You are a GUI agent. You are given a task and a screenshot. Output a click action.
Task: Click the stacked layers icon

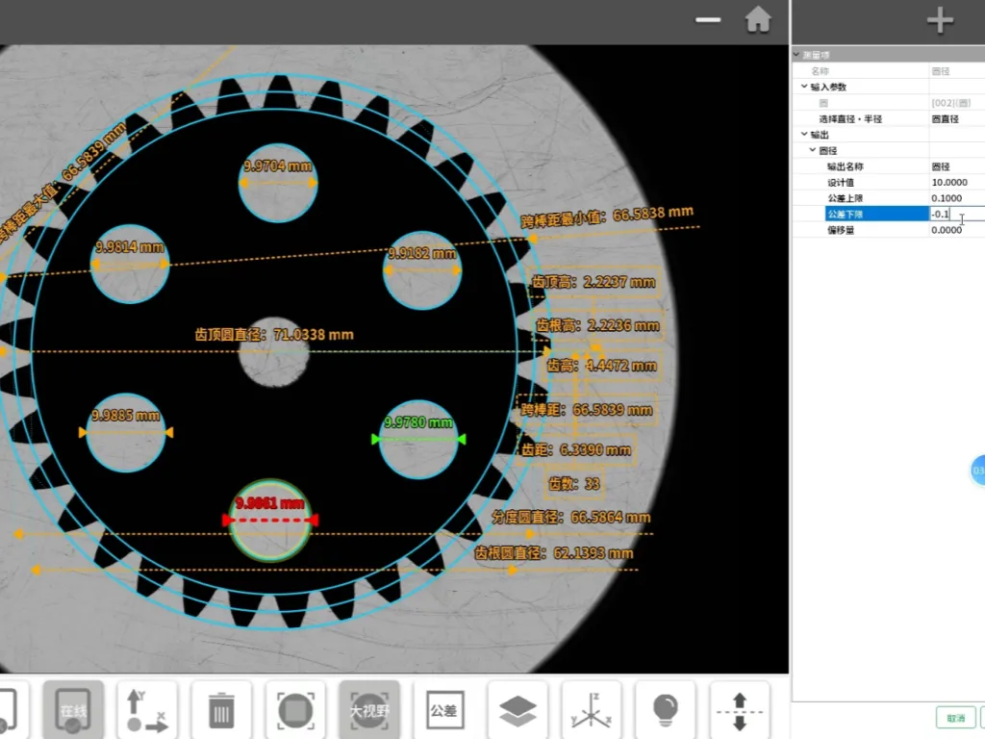[x=518, y=711]
